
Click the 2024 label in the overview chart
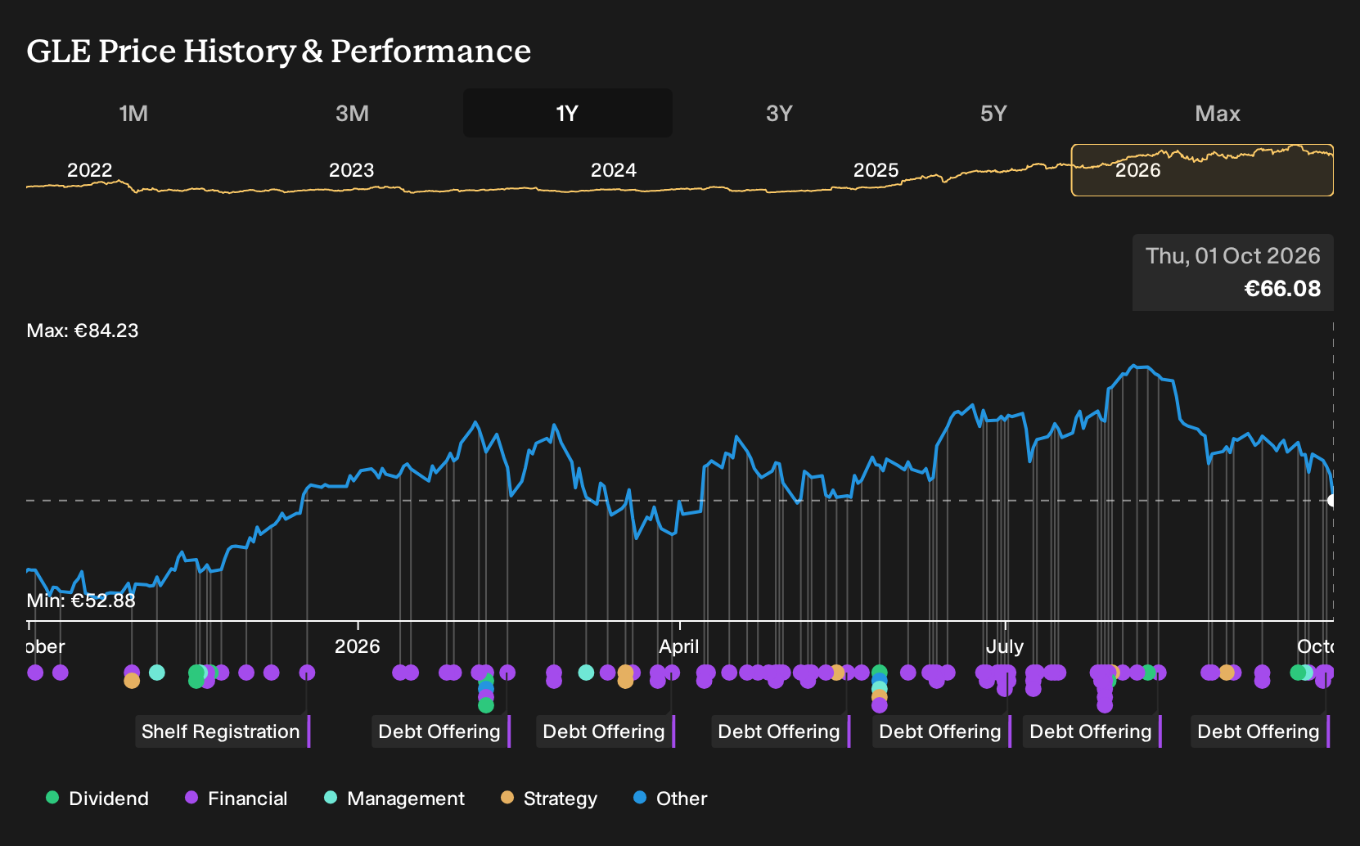[614, 170]
